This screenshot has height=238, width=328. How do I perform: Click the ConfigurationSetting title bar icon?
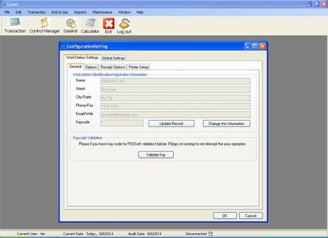pos(63,46)
